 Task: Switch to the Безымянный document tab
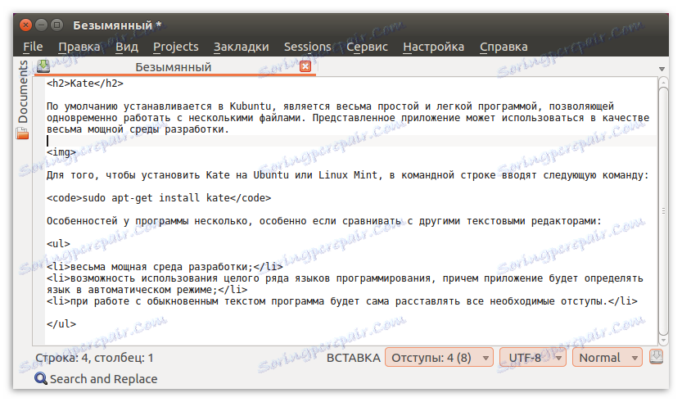tap(173, 67)
